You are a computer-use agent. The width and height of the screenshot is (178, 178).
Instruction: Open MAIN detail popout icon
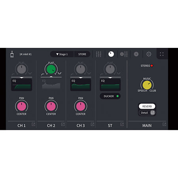[x=164, y=124]
